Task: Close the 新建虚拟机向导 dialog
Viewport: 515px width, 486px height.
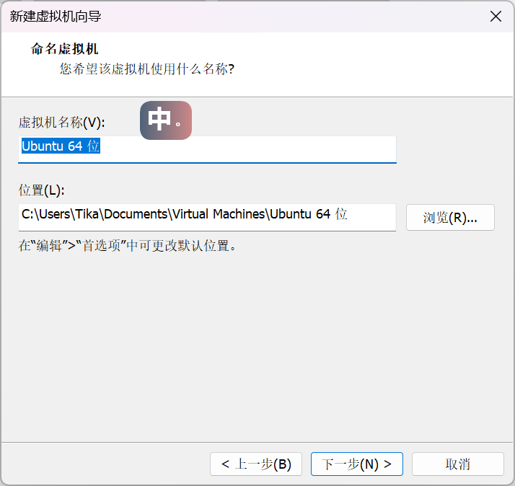Action: point(496,16)
